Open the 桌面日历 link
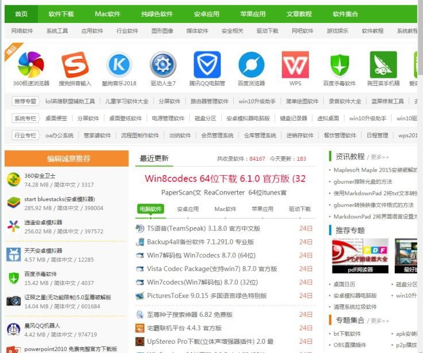423x353 pixels. click(x=344, y=284)
